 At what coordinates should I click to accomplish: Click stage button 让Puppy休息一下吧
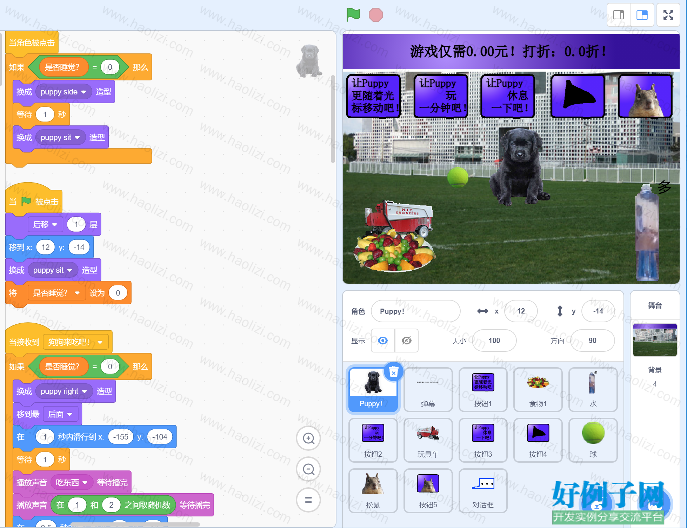pyautogui.click(x=508, y=96)
